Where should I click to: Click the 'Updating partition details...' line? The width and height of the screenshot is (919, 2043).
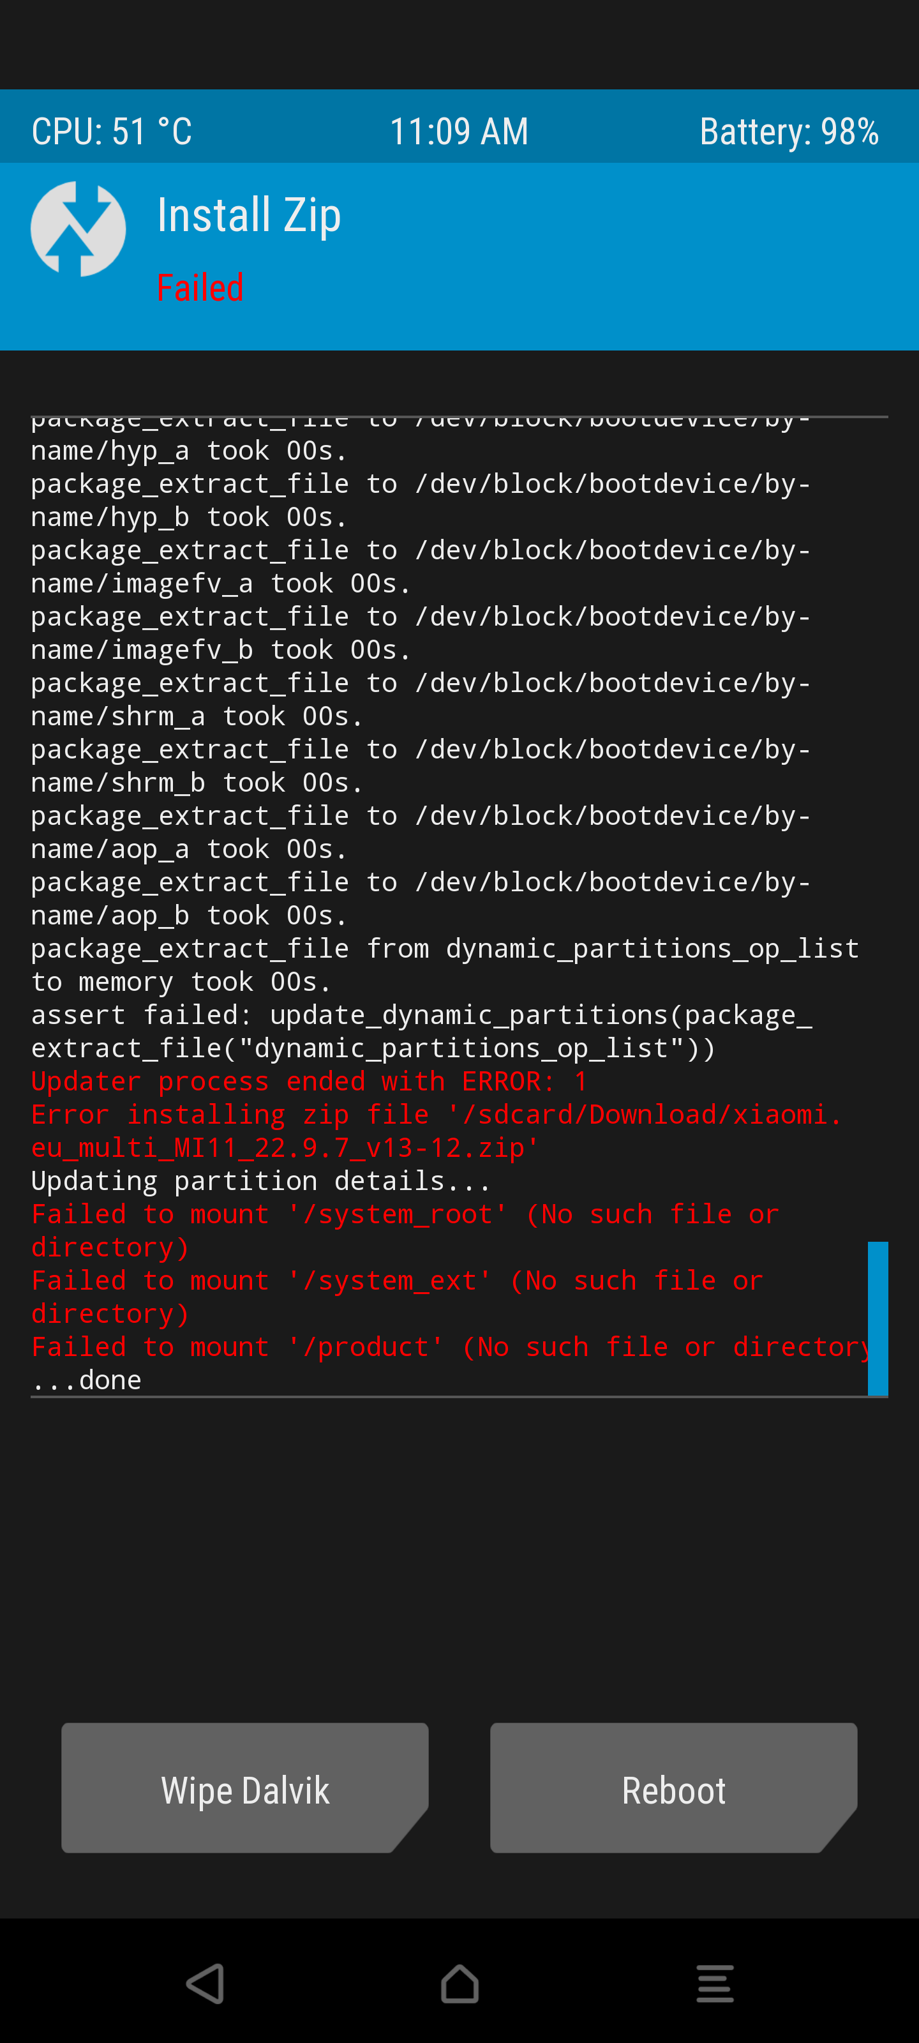click(261, 1181)
